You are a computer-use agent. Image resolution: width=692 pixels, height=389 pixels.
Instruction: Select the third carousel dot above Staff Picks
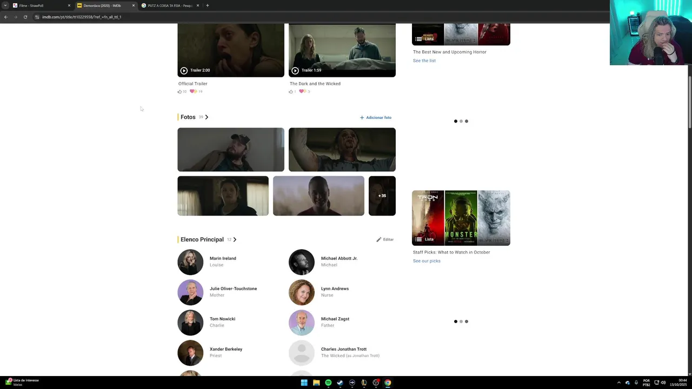(467, 121)
